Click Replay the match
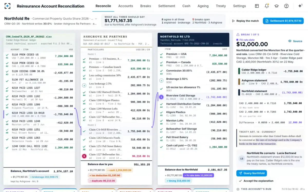 tap(245, 21)
